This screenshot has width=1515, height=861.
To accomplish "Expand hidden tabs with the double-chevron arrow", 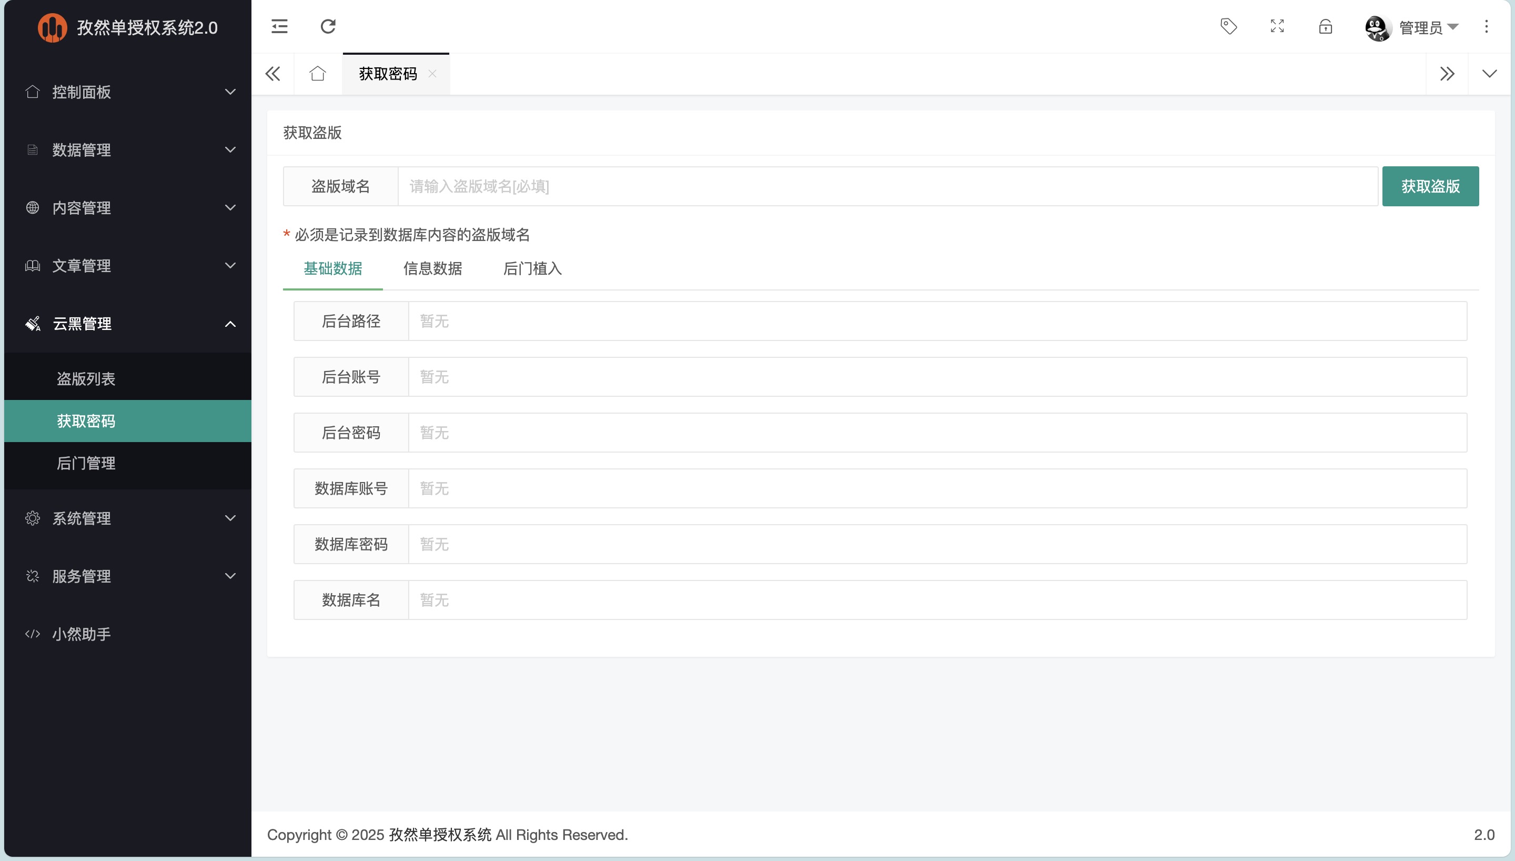I will pos(1447,73).
